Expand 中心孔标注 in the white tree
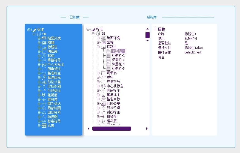Viewport: 240px width, 153px height. tap(98, 86)
